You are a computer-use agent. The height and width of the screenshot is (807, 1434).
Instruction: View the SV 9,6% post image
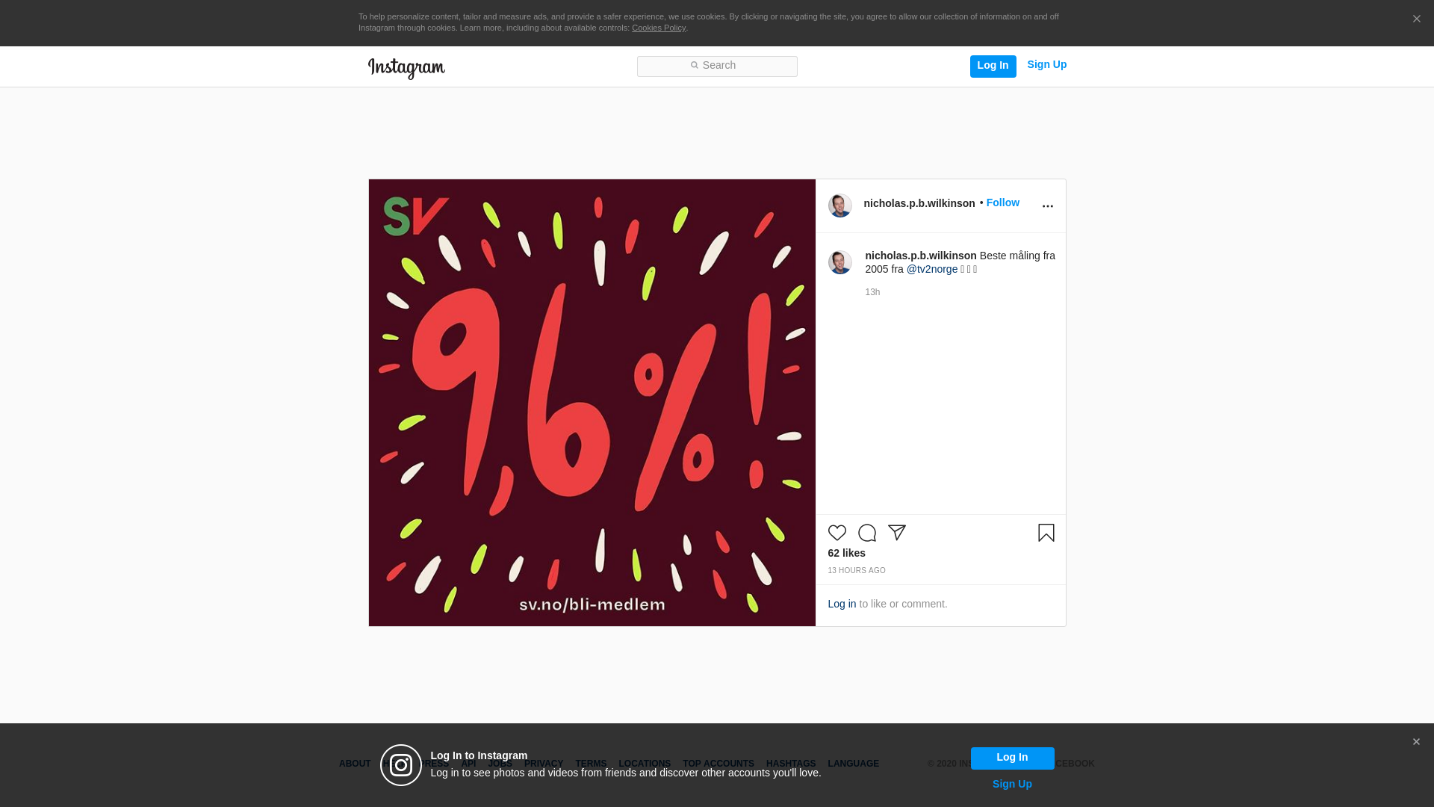(592, 403)
